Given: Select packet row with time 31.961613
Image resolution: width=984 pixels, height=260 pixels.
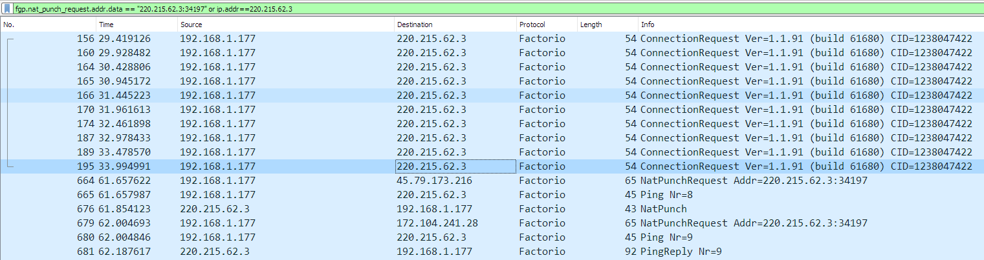Looking at the screenshot, I should (492, 109).
